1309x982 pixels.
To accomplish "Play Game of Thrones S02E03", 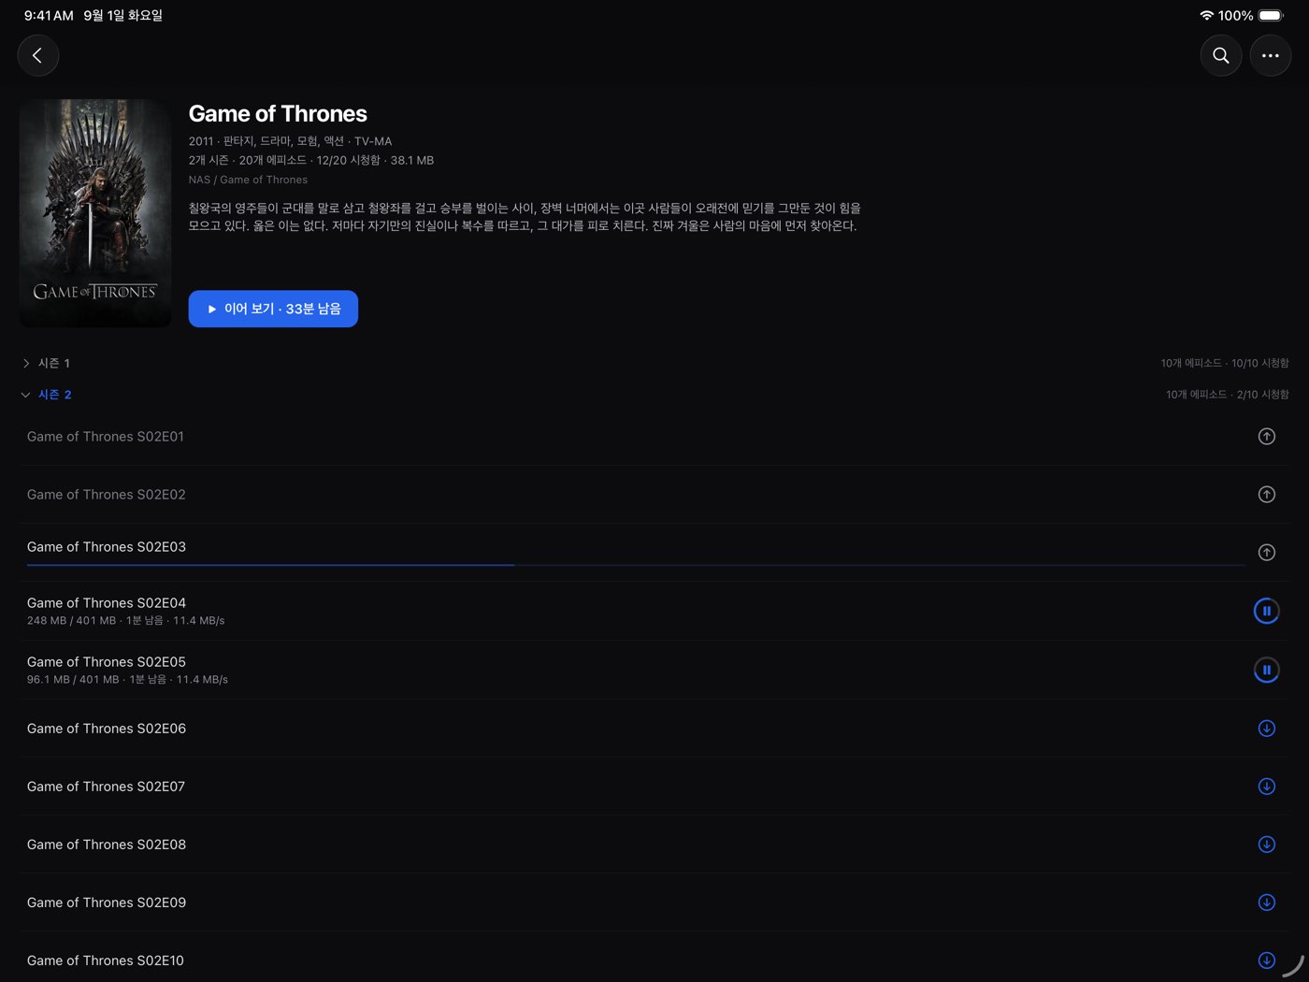I will 654,553.
